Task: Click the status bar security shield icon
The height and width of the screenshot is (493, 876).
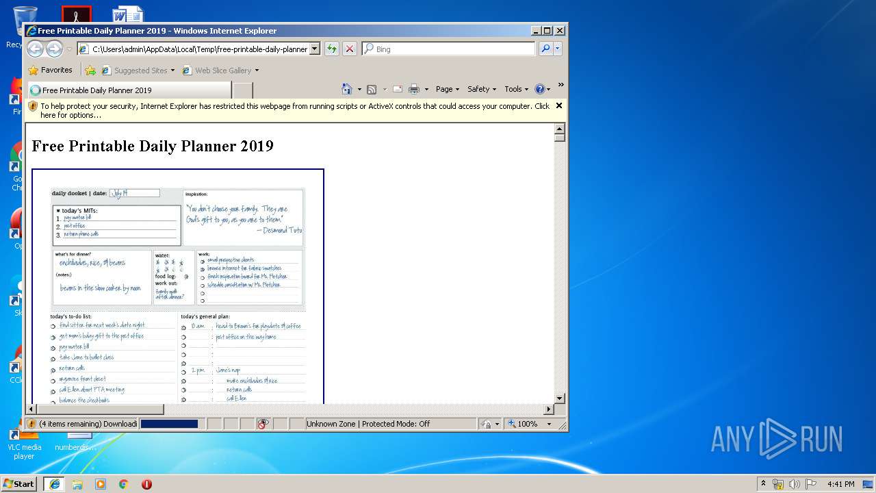Action: 32,424
